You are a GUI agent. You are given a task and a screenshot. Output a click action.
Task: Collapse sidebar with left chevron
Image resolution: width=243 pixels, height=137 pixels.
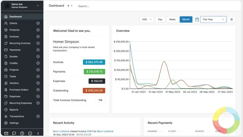[38, 133]
